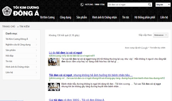
Task: Expand chevron beside Nghiên cứu & Công dụng
Action: [36, 45]
